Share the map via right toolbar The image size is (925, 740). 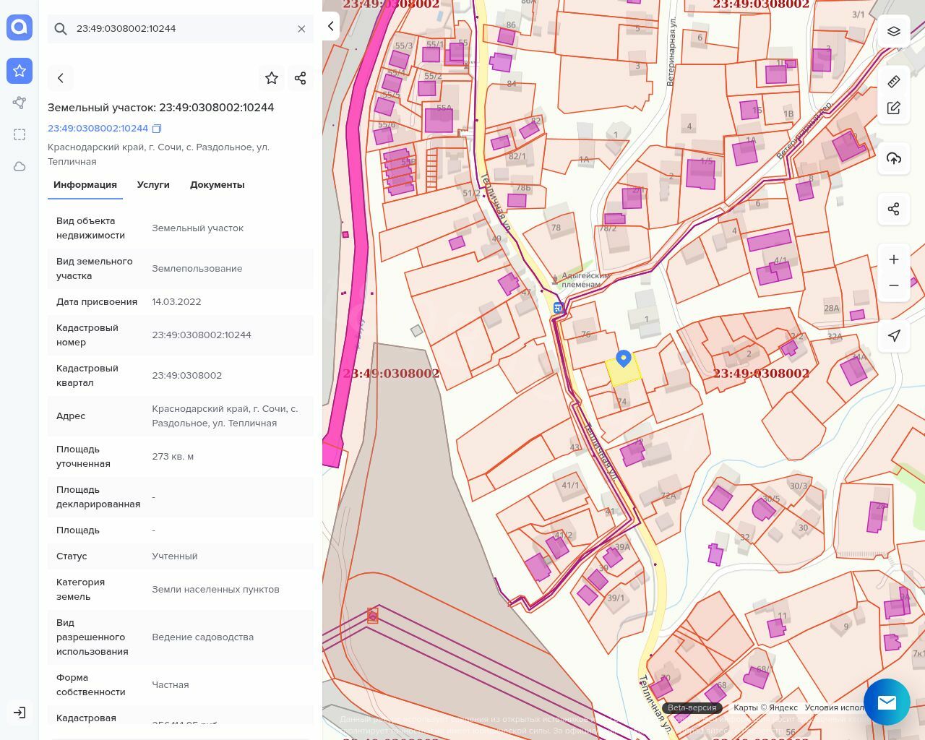pos(894,210)
